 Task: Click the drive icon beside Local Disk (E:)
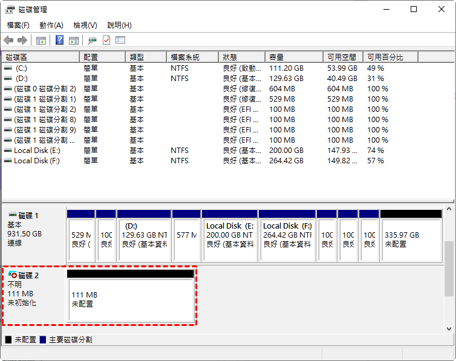(8, 151)
